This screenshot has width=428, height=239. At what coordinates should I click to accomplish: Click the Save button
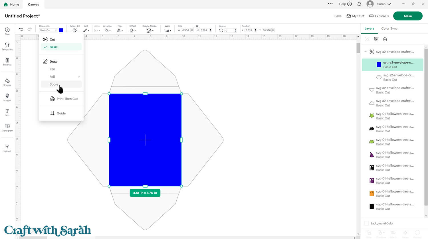coord(338,16)
